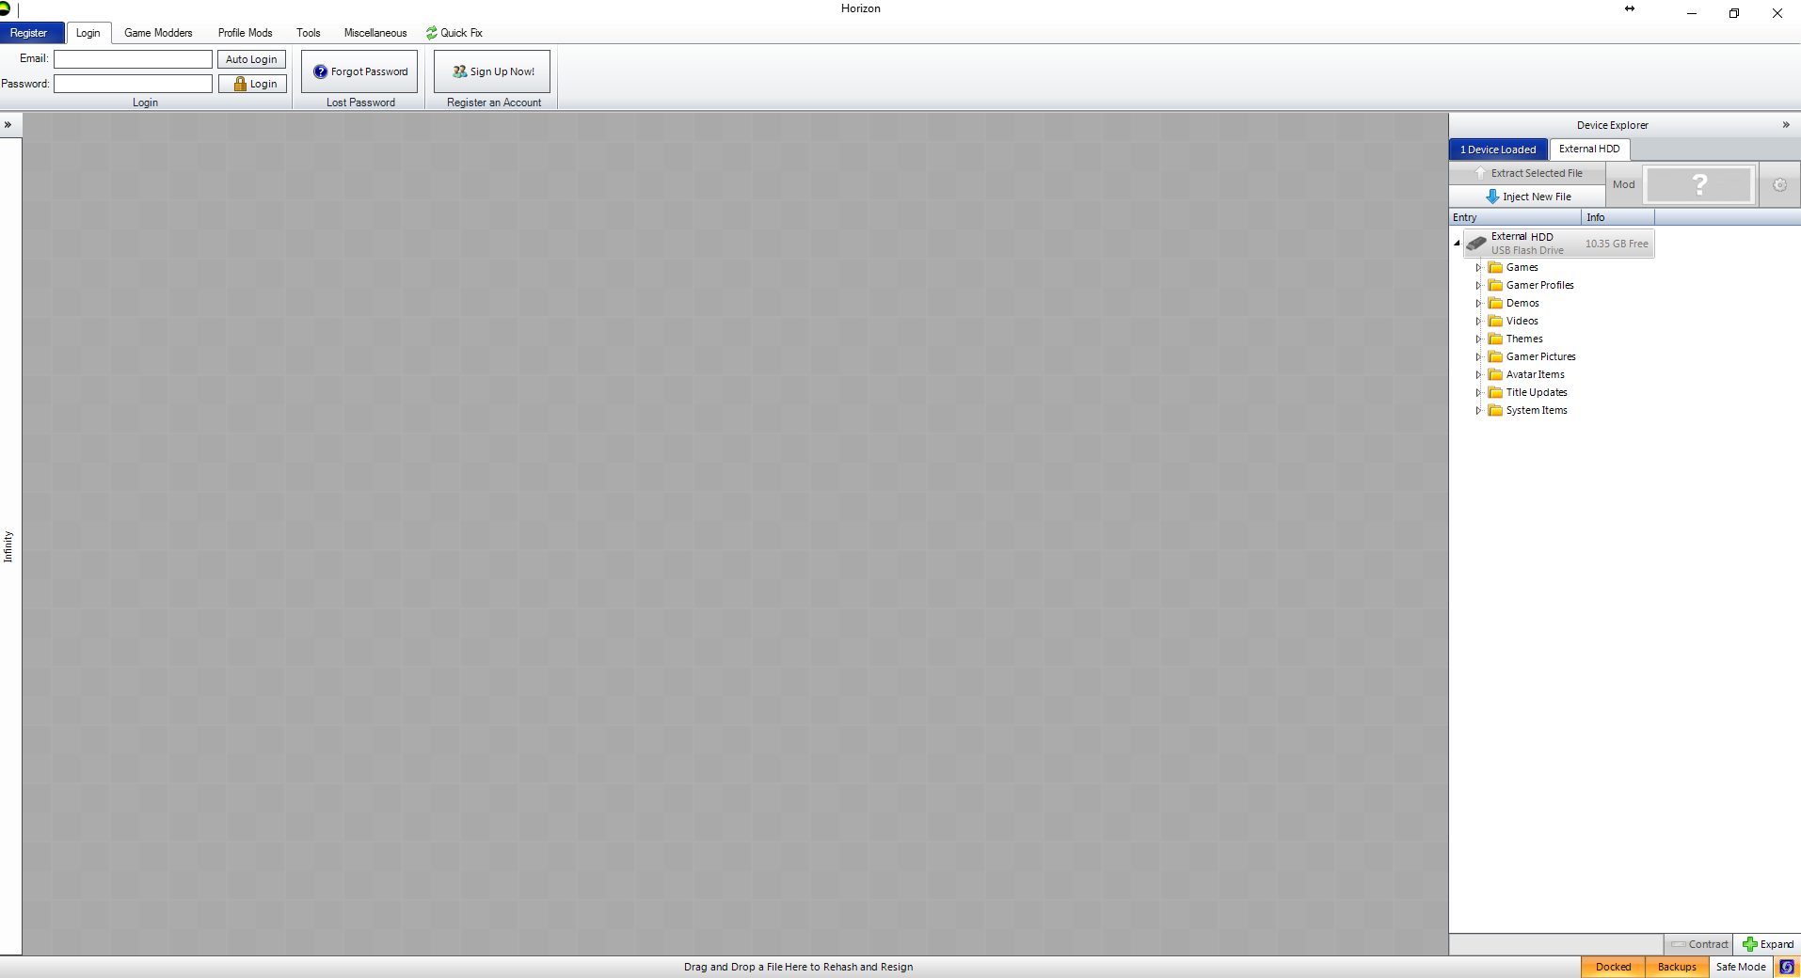Toggle the Backups status bar option
The width and height of the screenshot is (1801, 978).
point(1677,967)
